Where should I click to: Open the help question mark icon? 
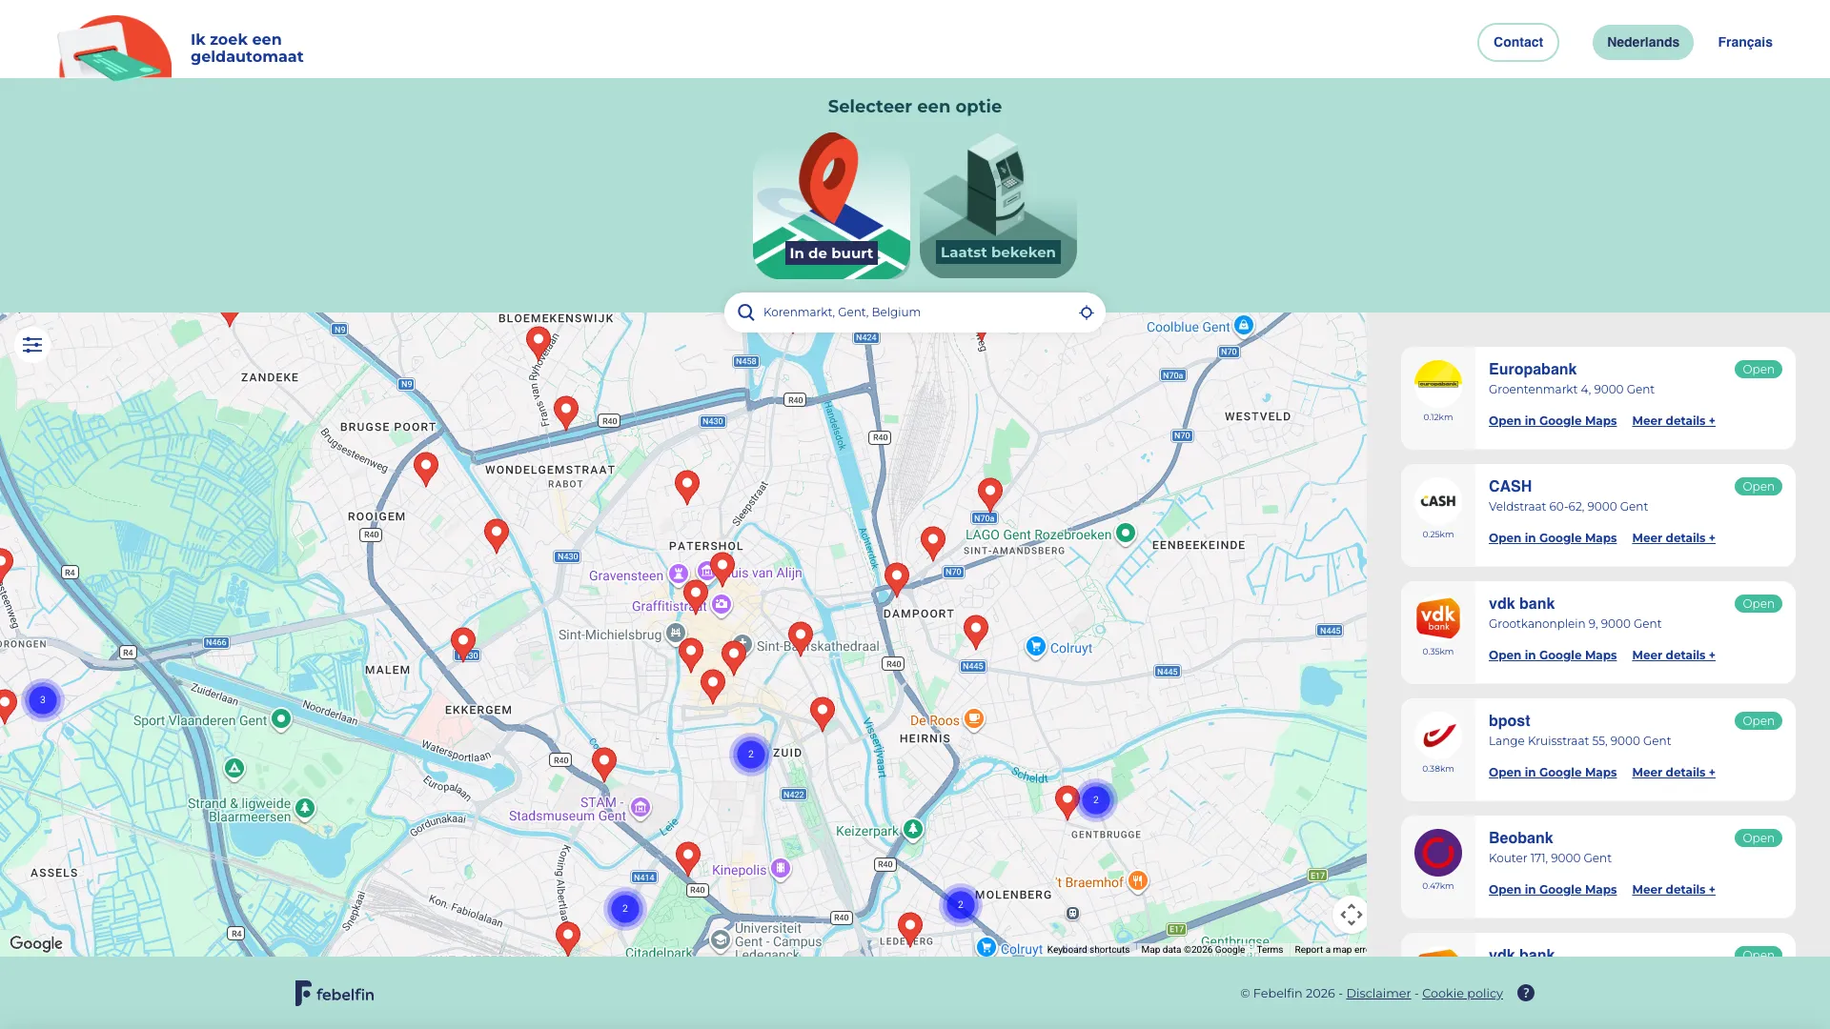coord(1526,993)
